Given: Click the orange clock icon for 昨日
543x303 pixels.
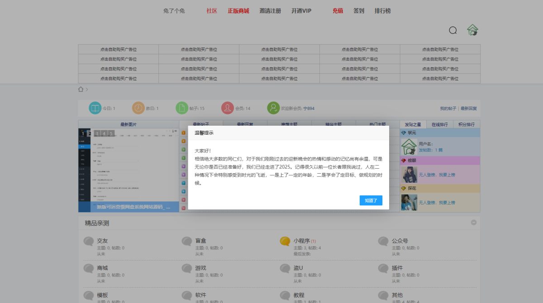Looking at the screenshot, I should [138, 108].
